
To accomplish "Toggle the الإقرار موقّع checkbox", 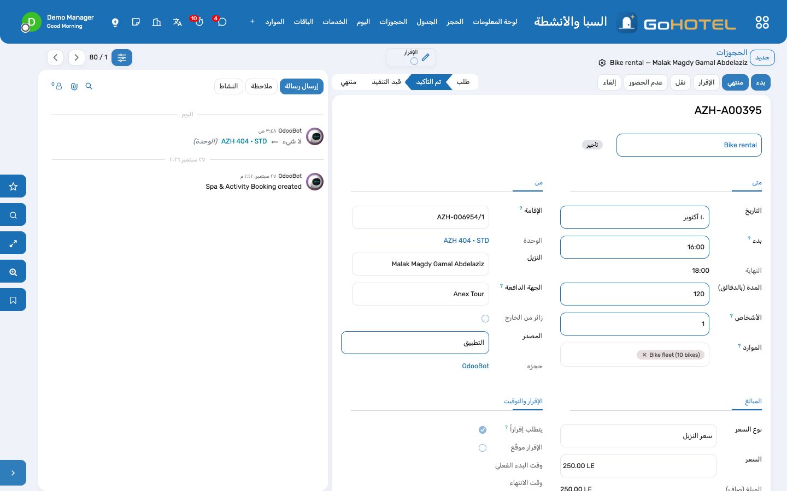I will pyautogui.click(x=483, y=448).
